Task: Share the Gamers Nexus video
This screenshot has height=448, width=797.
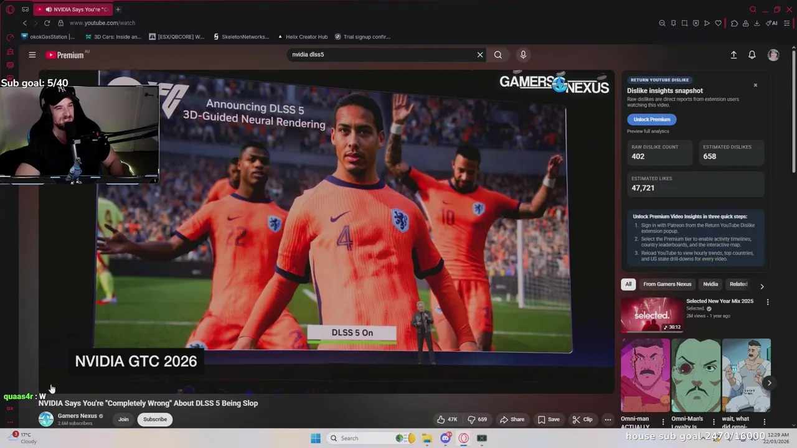Action: (512, 419)
